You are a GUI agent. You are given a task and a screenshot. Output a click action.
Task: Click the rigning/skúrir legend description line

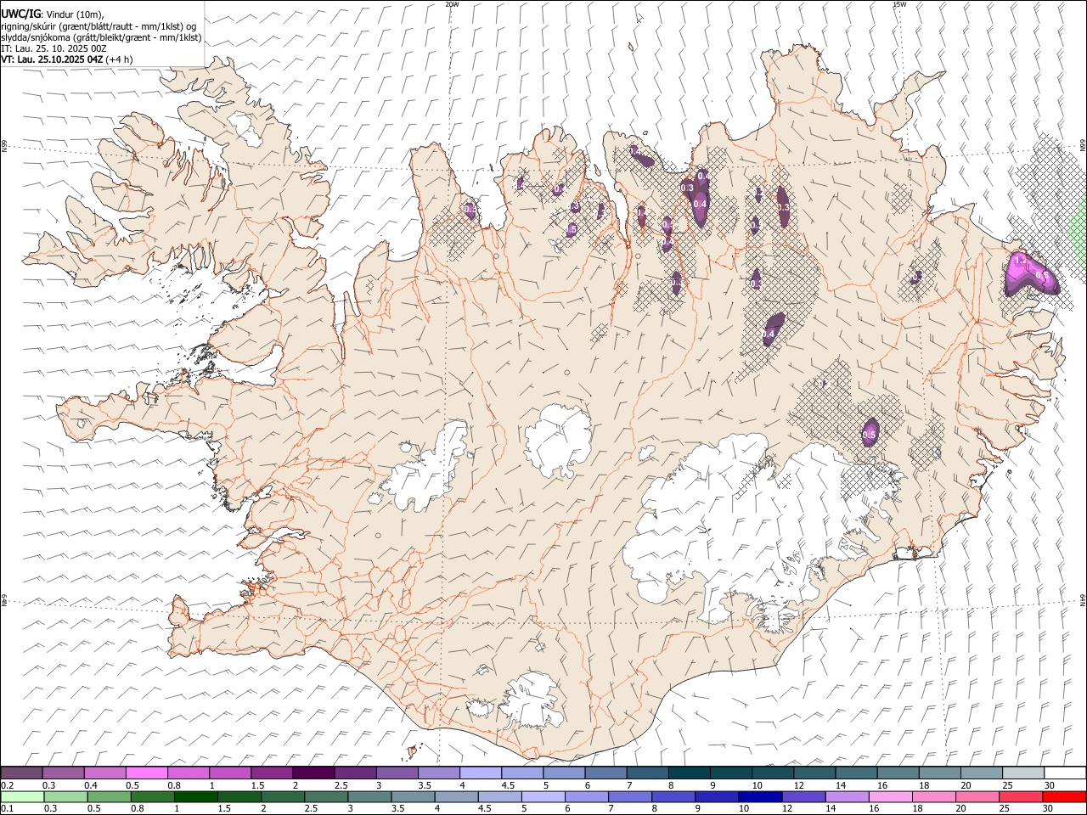pyautogui.click(x=99, y=25)
